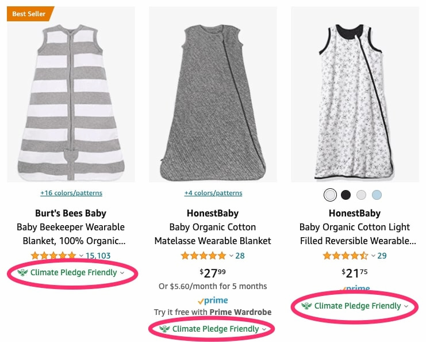The image size is (426, 342).
Task: Click the Best Seller badge
Action: click(29, 13)
